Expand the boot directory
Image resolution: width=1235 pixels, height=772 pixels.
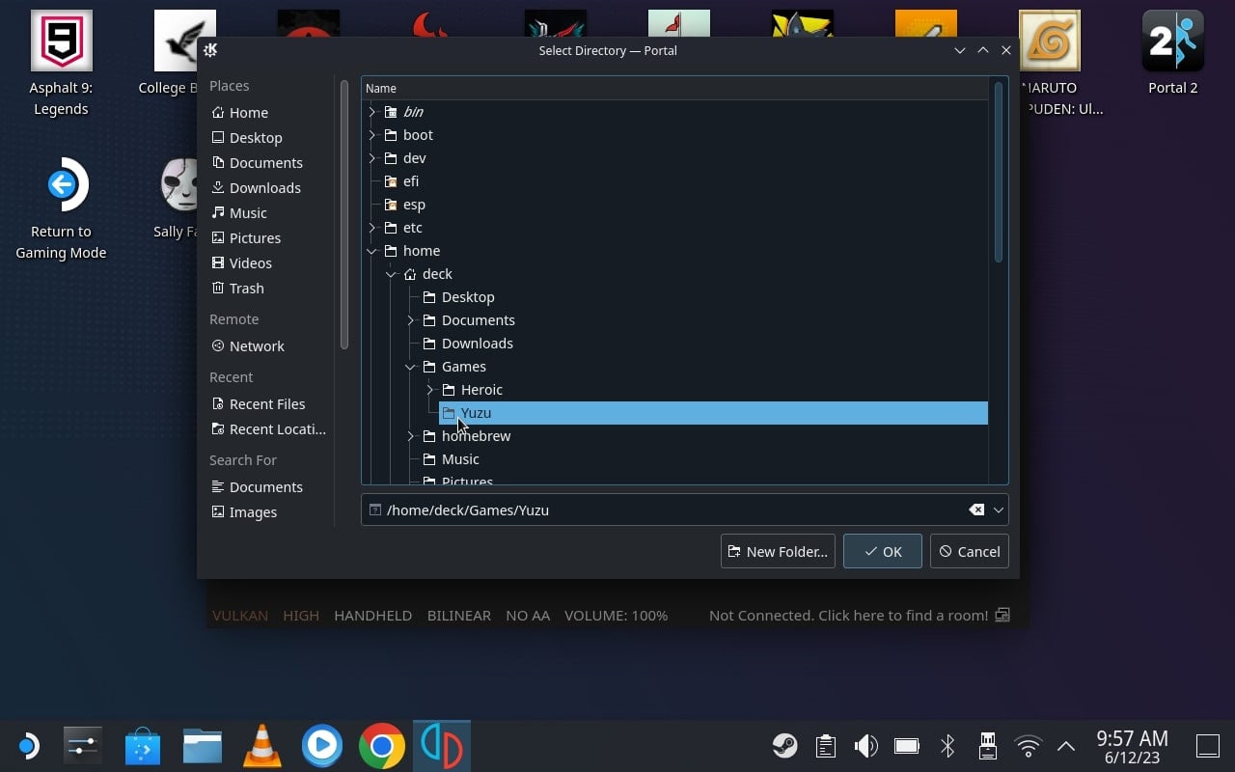372,135
